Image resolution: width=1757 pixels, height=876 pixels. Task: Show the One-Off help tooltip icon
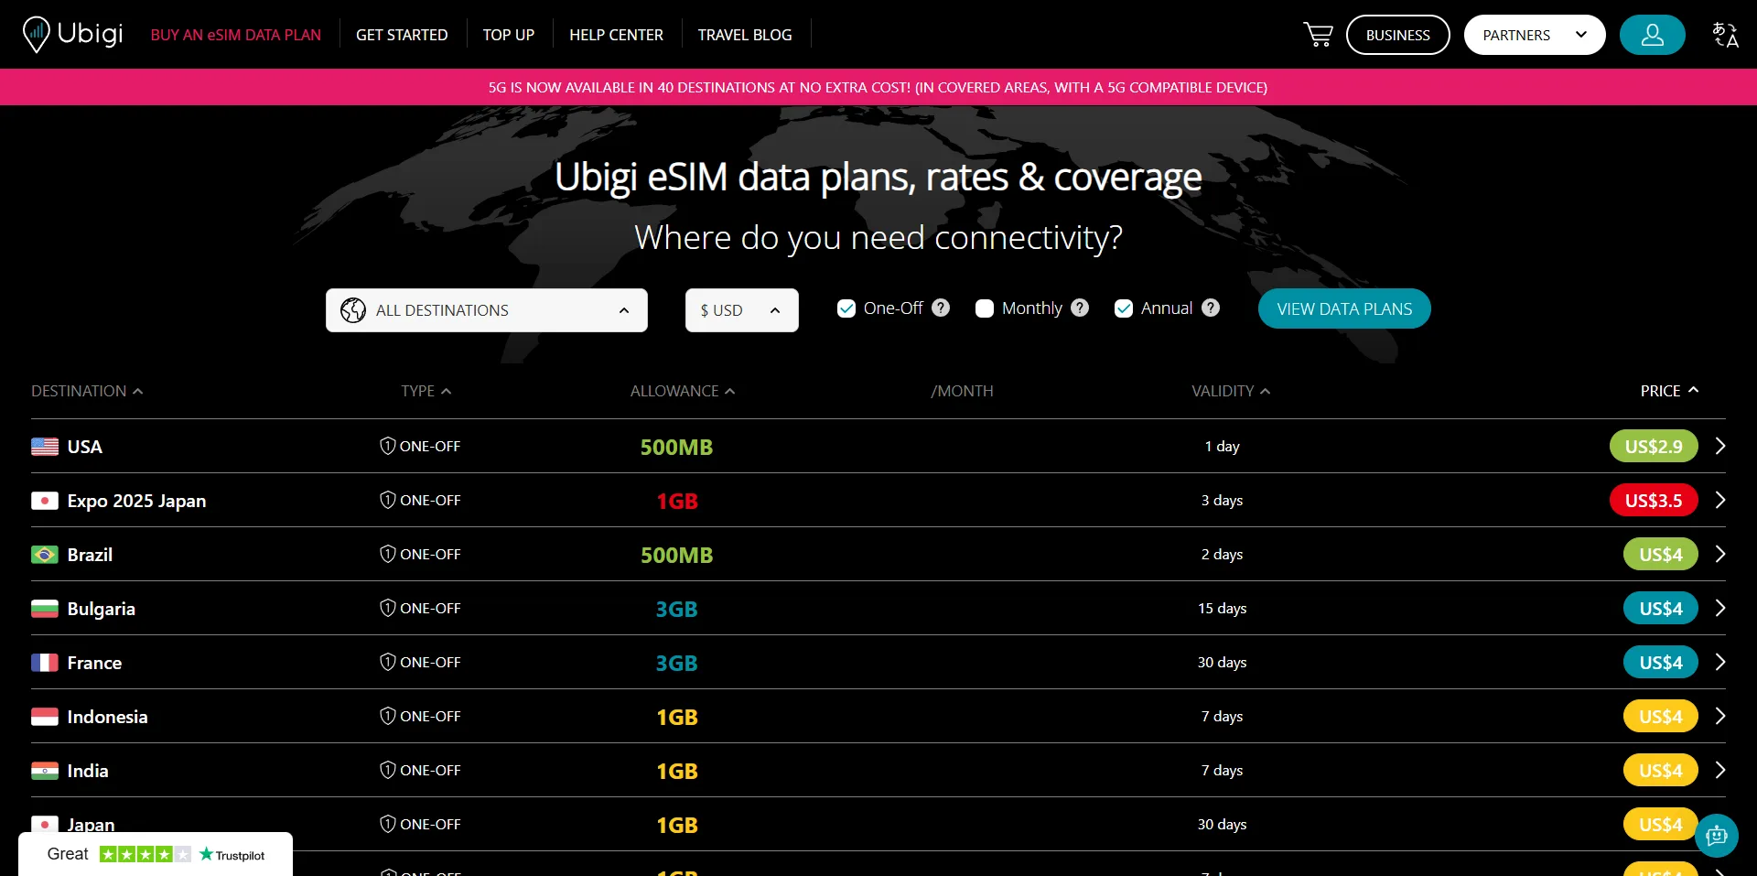[941, 308]
